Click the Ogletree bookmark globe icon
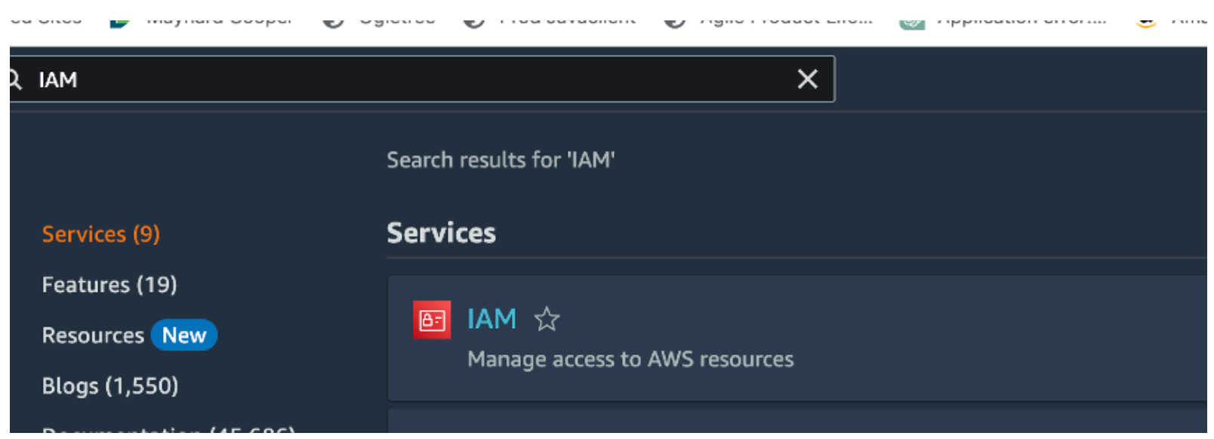 (333, 21)
